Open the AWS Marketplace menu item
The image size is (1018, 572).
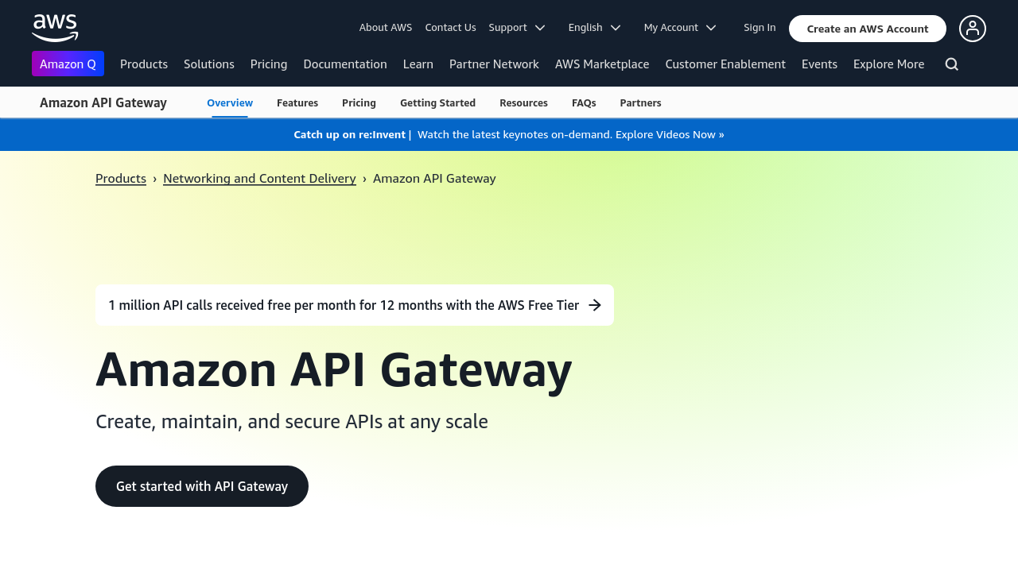602,64
